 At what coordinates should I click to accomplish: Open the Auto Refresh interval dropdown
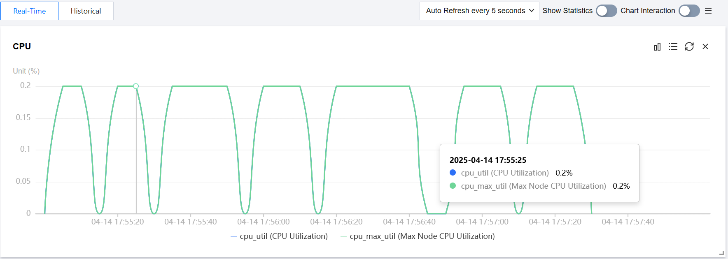[476, 11]
